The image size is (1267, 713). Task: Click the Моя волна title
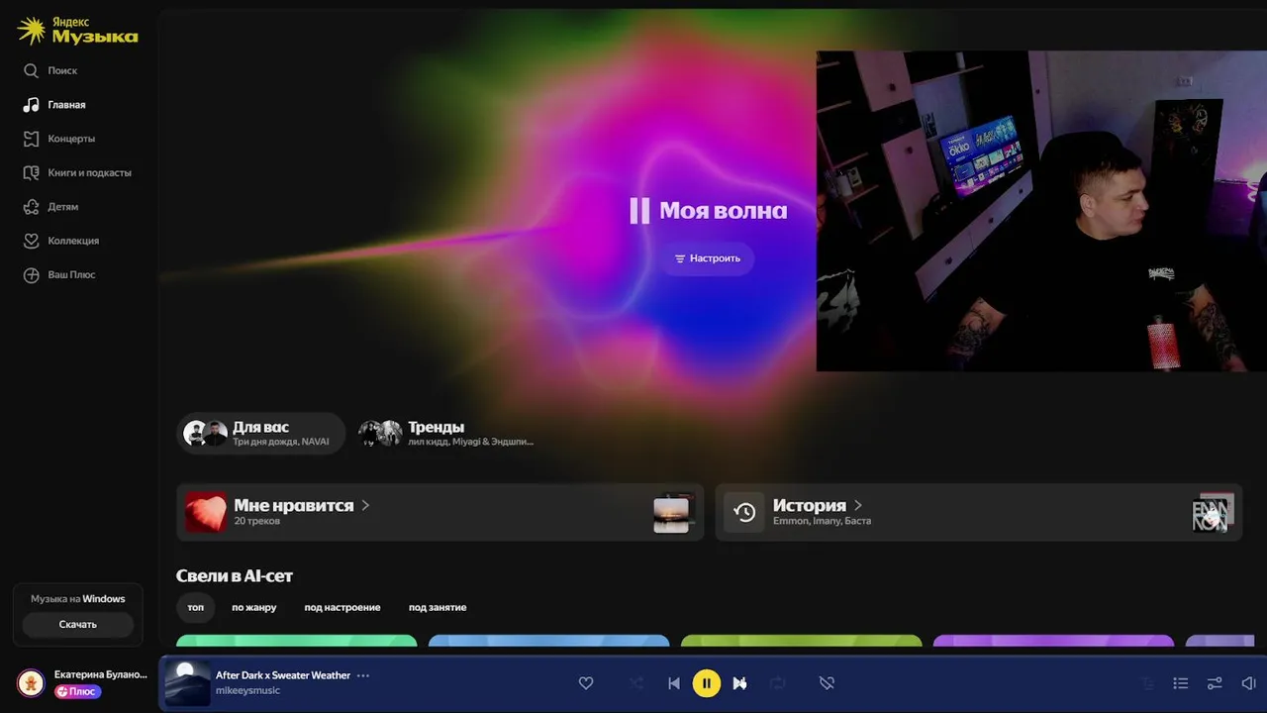click(x=724, y=210)
